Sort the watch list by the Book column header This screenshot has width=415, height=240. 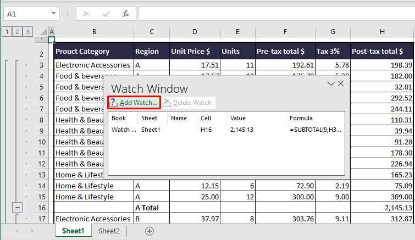pos(123,118)
